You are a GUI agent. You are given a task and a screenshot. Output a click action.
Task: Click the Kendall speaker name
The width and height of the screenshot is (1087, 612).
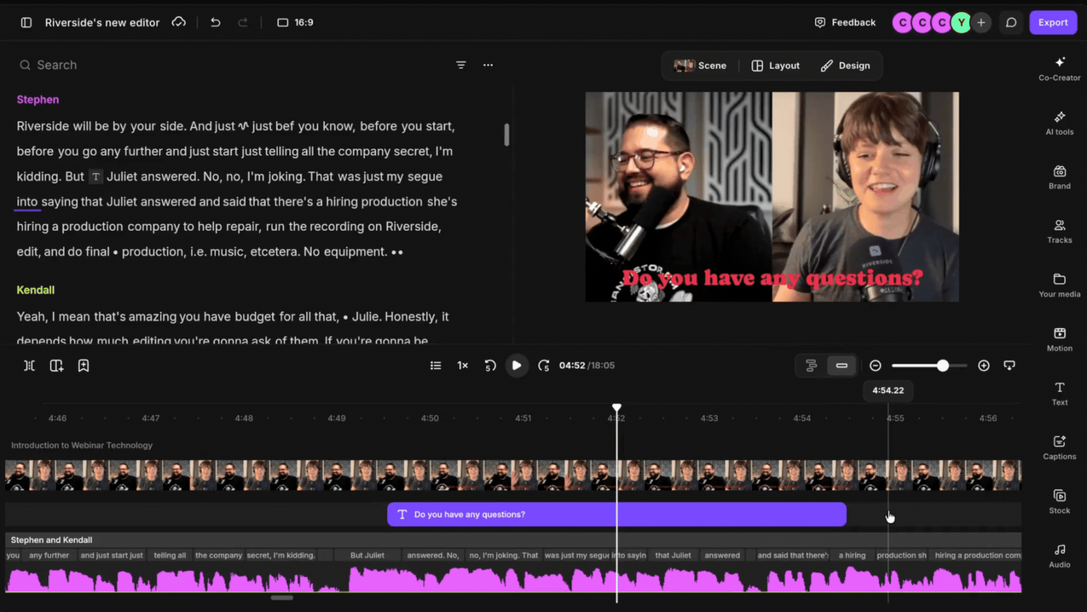click(x=35, y=290)
